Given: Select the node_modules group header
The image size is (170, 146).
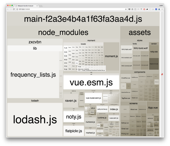Looking at the screenshot, I should click(63, 32).
